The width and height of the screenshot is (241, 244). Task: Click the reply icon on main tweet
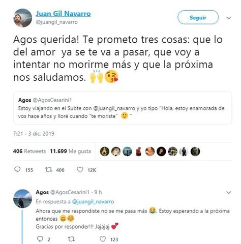coord(17,169)
